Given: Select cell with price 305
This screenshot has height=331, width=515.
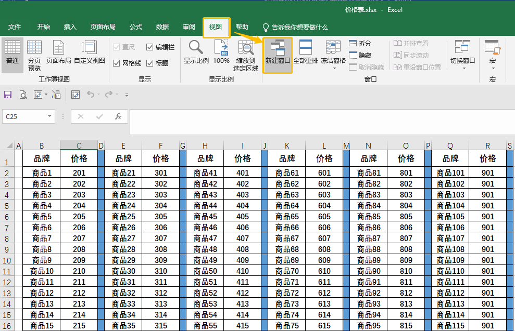Looking at the screenshot, I should [x=160, y=216].
